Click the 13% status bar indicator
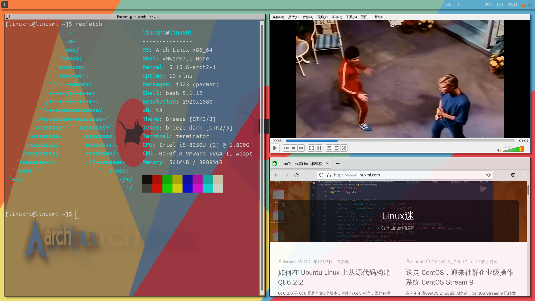535x301 pixels. click(500, 4)
